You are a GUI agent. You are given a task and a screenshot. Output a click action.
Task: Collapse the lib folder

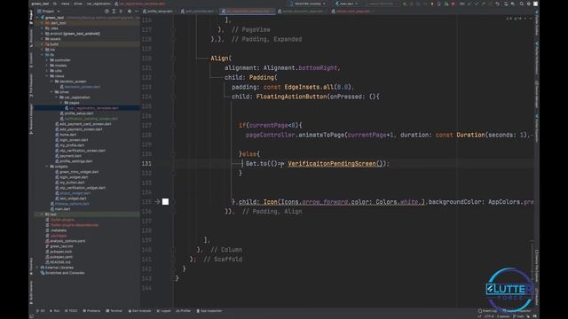tap(43, 55)
